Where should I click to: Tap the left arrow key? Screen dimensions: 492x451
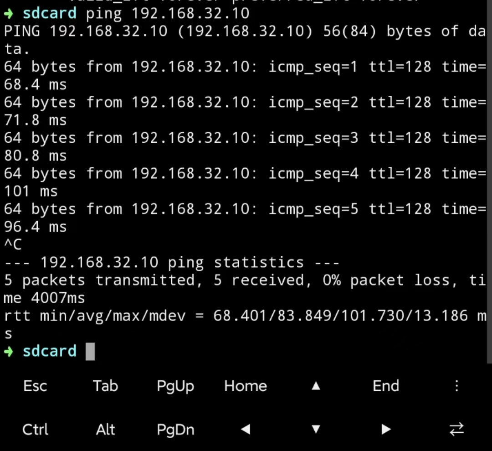click(x=246, y=429)
